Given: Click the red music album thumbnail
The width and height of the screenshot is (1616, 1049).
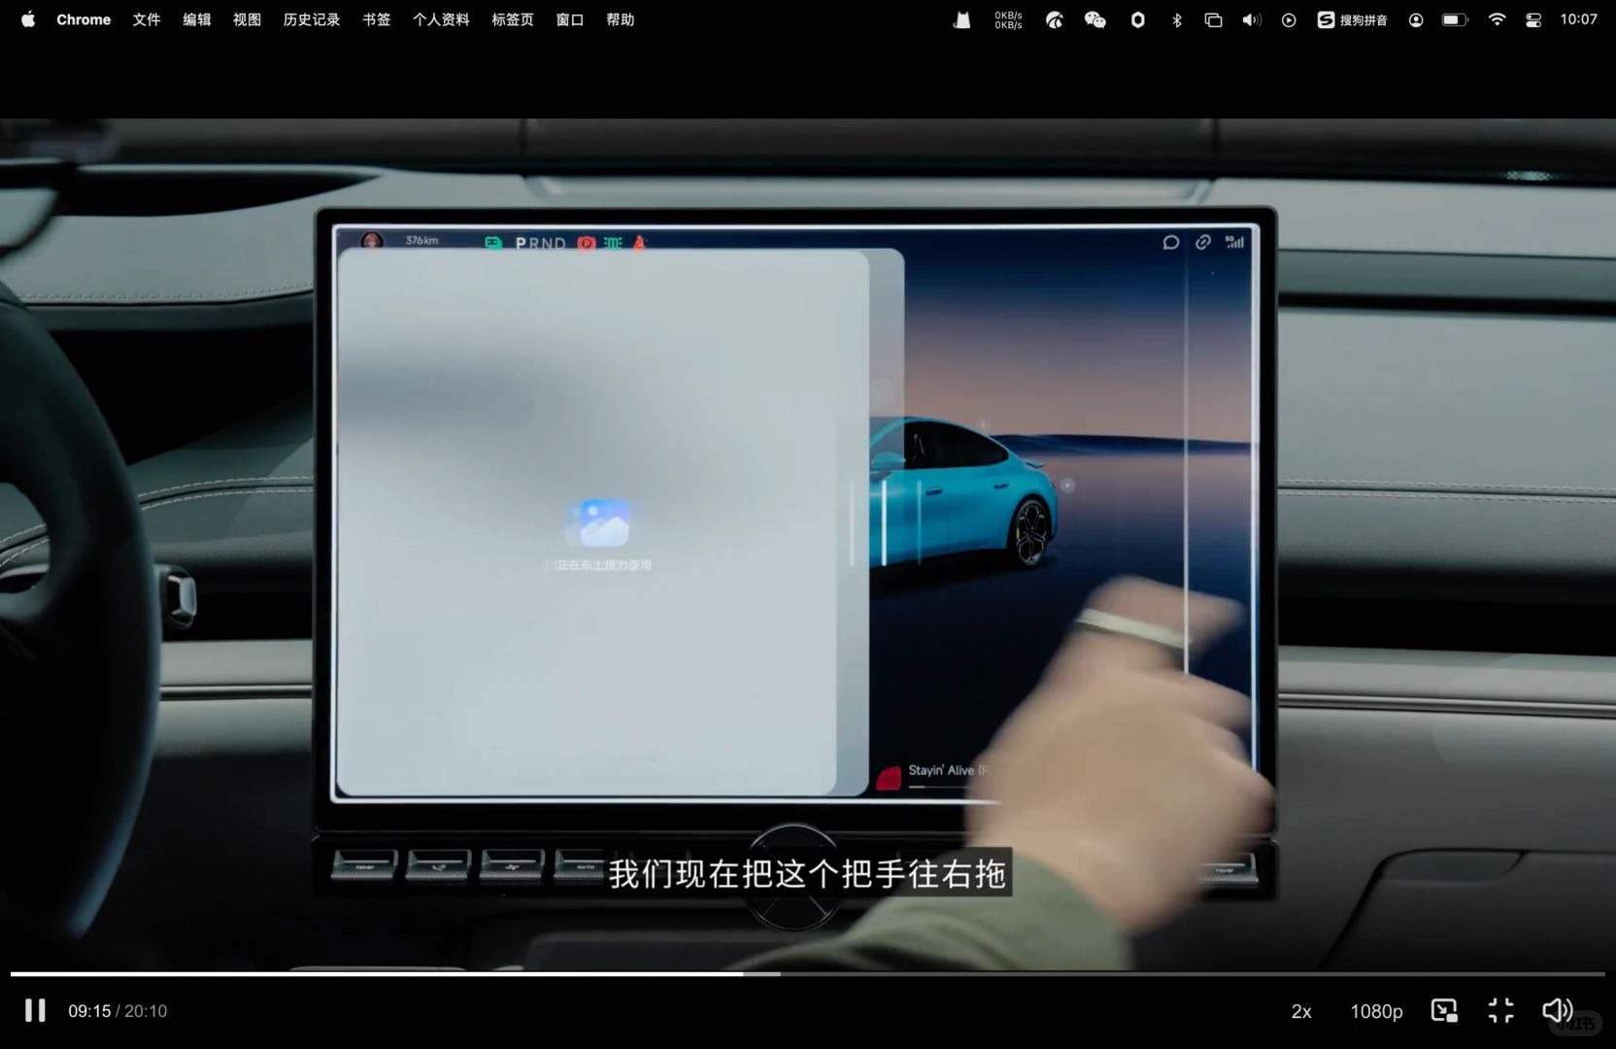Looking at the screenshot, I should [889, 778].
